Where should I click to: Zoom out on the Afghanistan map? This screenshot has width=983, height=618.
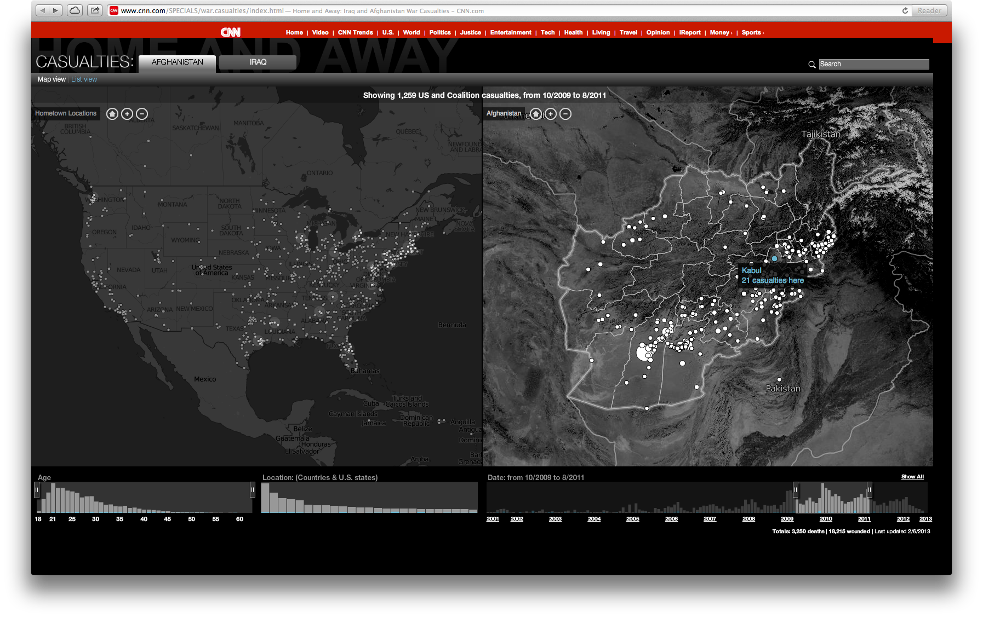click(x=565, y=114)
